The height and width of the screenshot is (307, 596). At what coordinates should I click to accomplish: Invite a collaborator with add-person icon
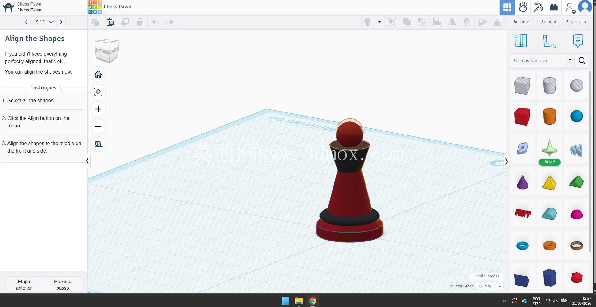(570, 7)
